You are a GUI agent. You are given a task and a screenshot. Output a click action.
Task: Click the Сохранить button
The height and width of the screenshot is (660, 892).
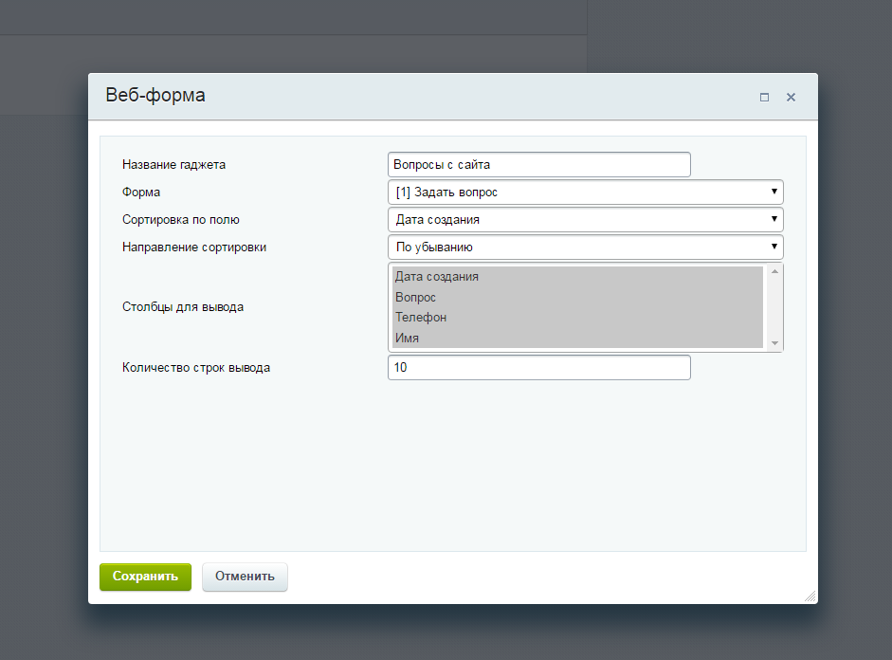pyautogui.click(x=145, y=577)
